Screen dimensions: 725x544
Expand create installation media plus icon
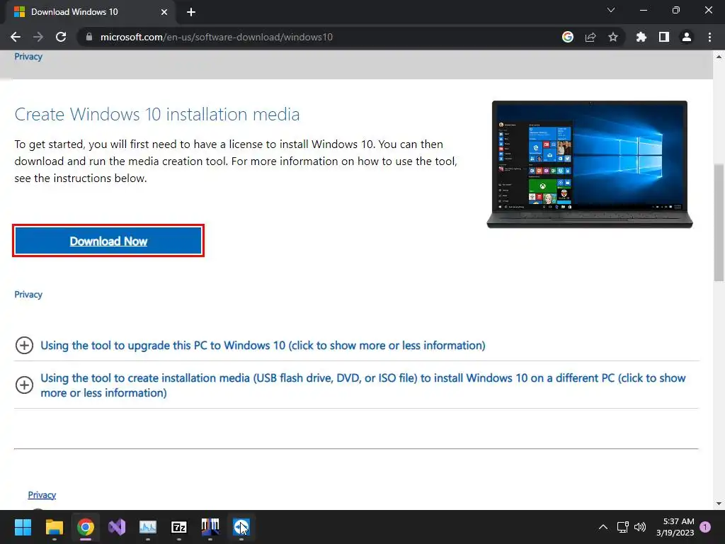coord(24,385)
